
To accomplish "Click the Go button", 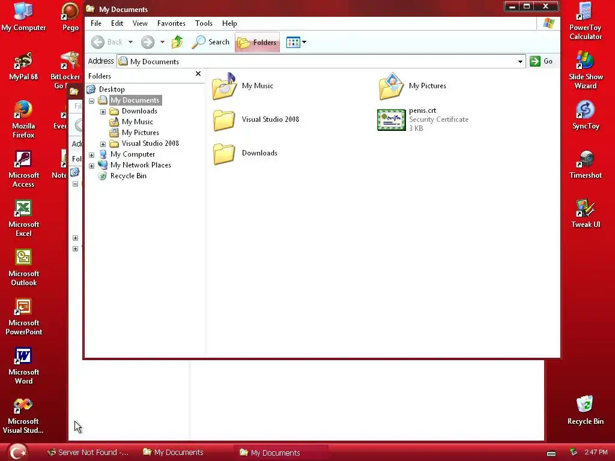I will pyautogui.click(x=541, y=61).
